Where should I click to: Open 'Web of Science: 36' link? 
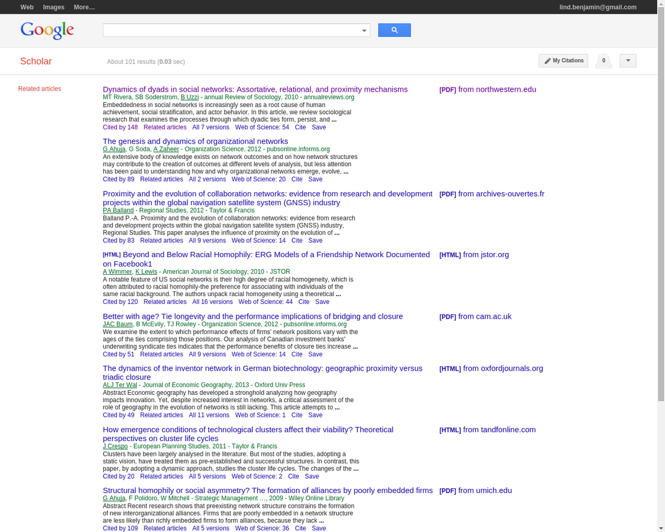click(x=262, y=528)
